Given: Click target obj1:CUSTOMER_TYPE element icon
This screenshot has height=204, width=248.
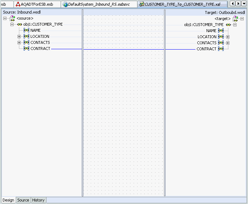Looking at the screenshot, I should coord(228,25).
